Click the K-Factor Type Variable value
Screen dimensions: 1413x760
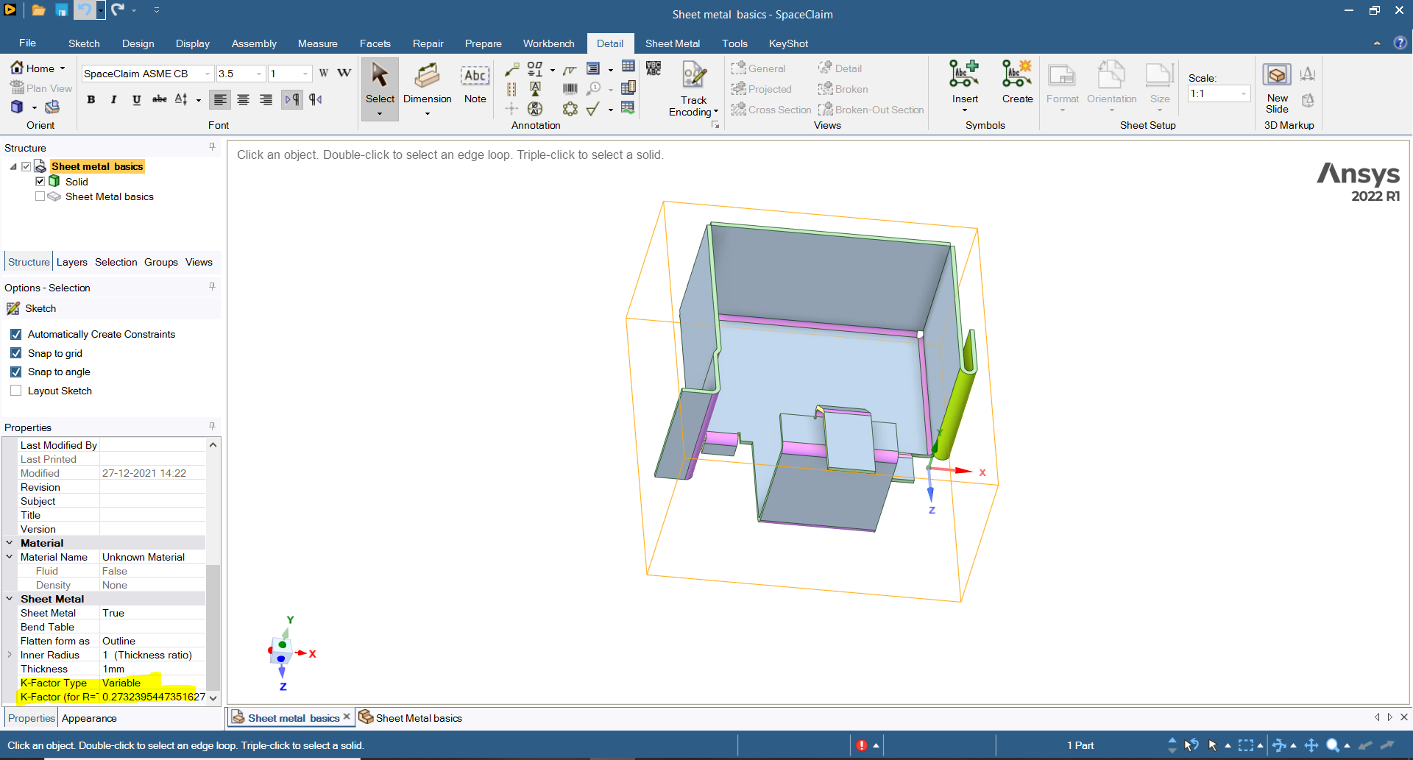coord(152,683)
